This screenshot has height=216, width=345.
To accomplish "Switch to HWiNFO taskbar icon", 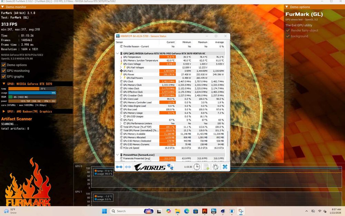I will click(214, 211).
